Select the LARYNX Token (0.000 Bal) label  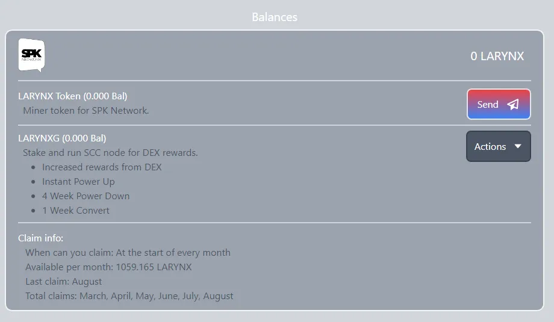(72, 96)
